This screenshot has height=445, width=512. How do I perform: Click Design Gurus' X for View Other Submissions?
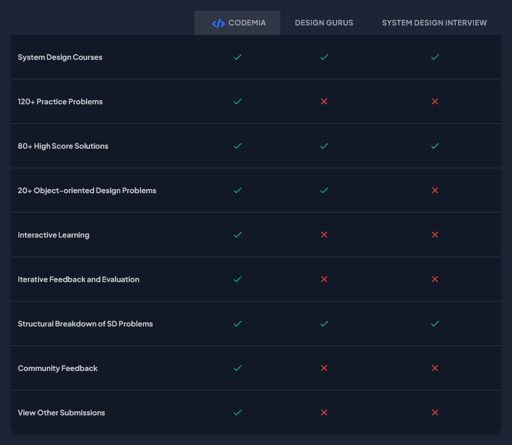coord(324,413)
